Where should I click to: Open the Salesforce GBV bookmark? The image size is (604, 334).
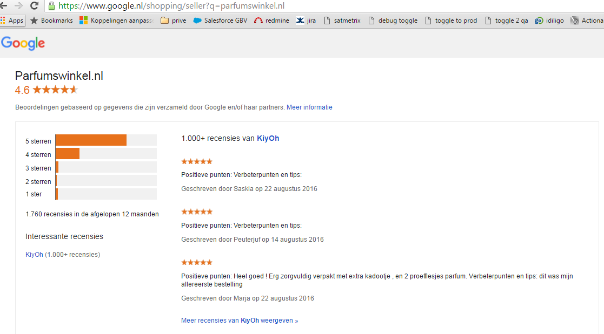click(x=220, y=21)
